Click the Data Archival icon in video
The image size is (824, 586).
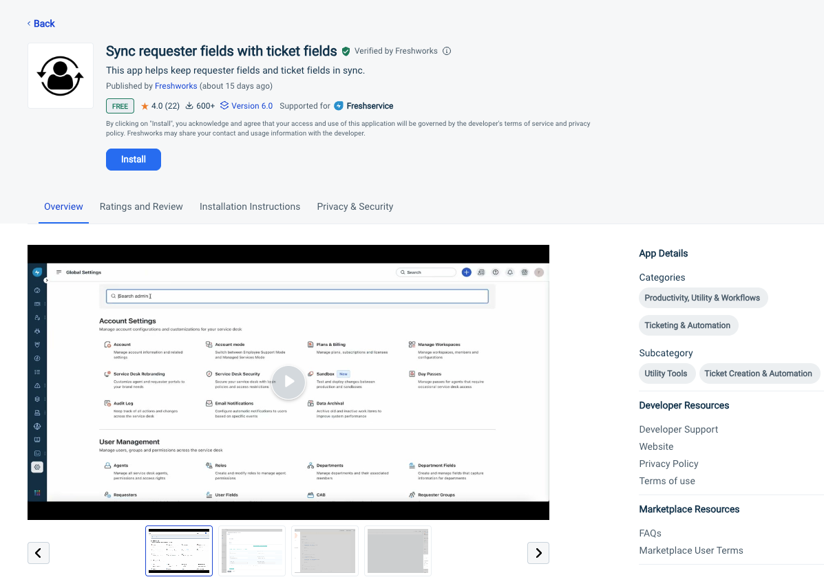pos(310,404)
